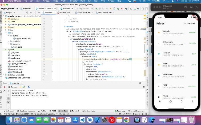Open the Sort/Filter control in simulator app

[190, 23]
